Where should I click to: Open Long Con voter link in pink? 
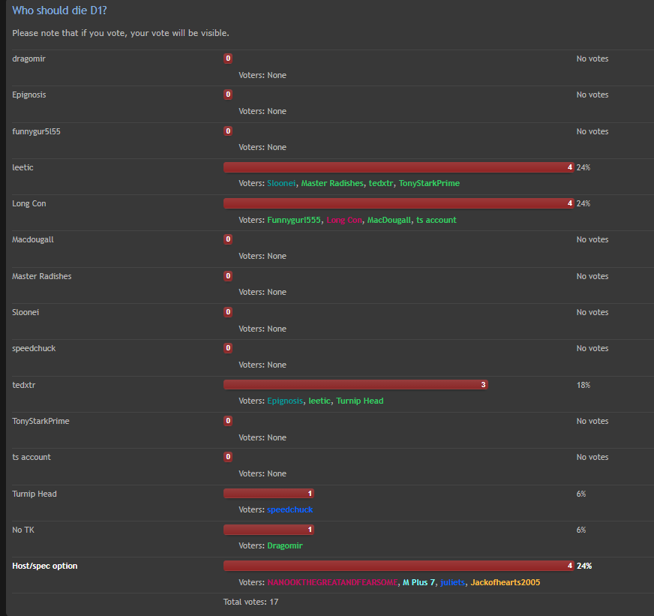coord(344,220)
